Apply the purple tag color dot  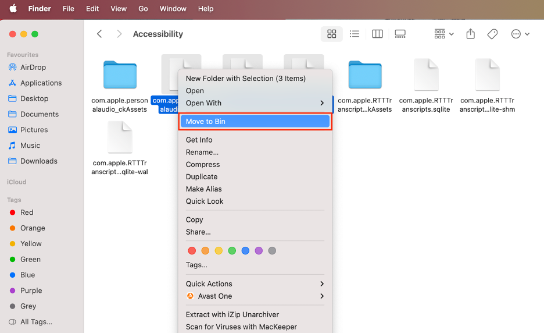point(259,250)
